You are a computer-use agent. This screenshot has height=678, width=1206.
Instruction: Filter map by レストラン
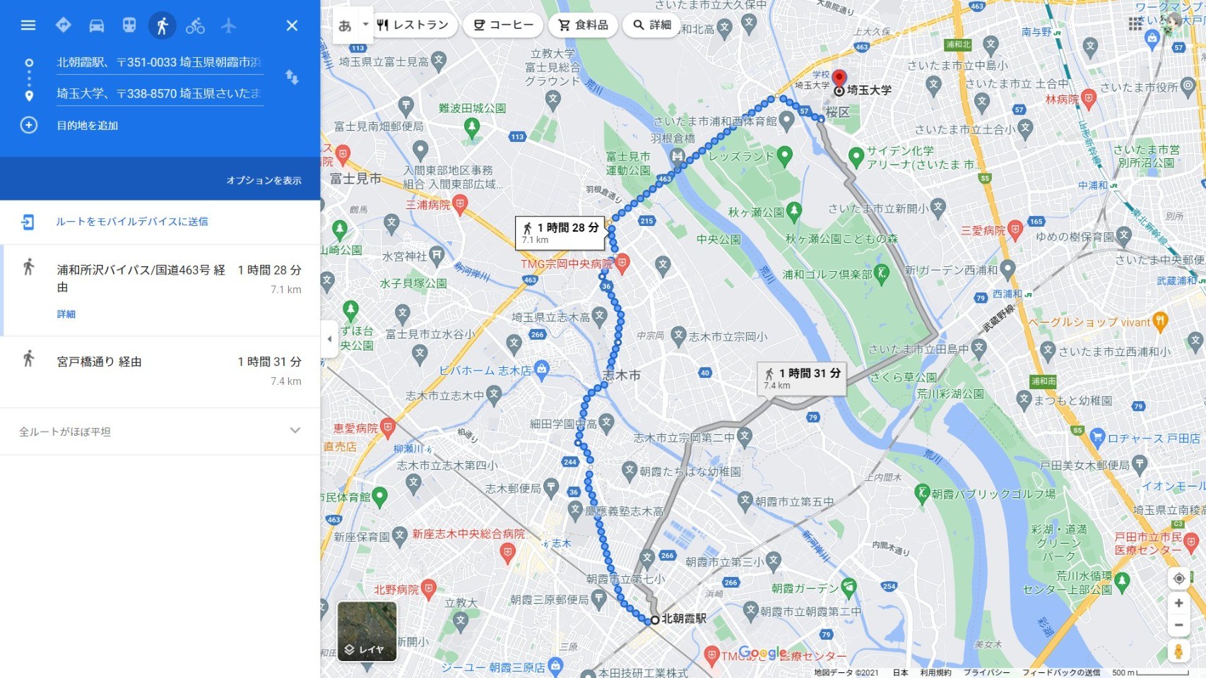pos(413,25)
